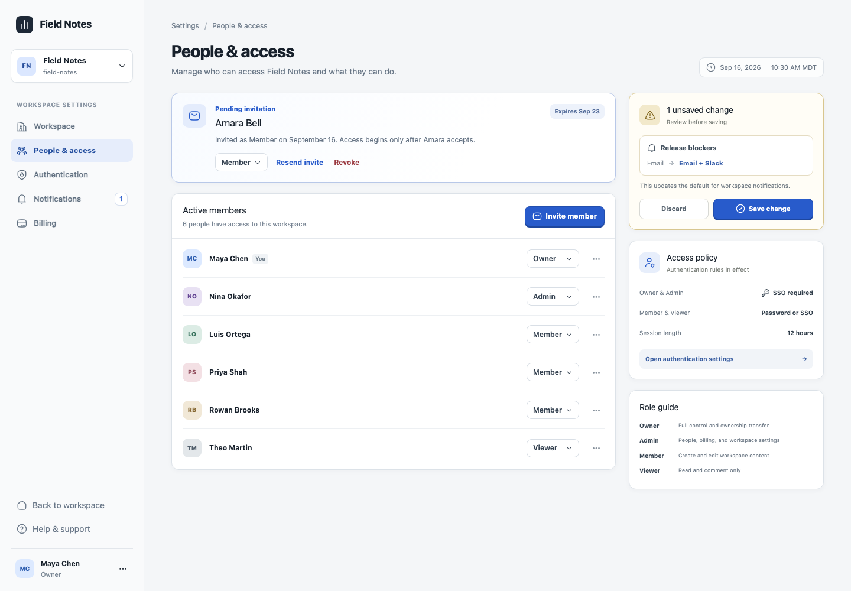851x591 pixels.
Task: Click the unsaved change warning icon
Action: click(650, 115)
